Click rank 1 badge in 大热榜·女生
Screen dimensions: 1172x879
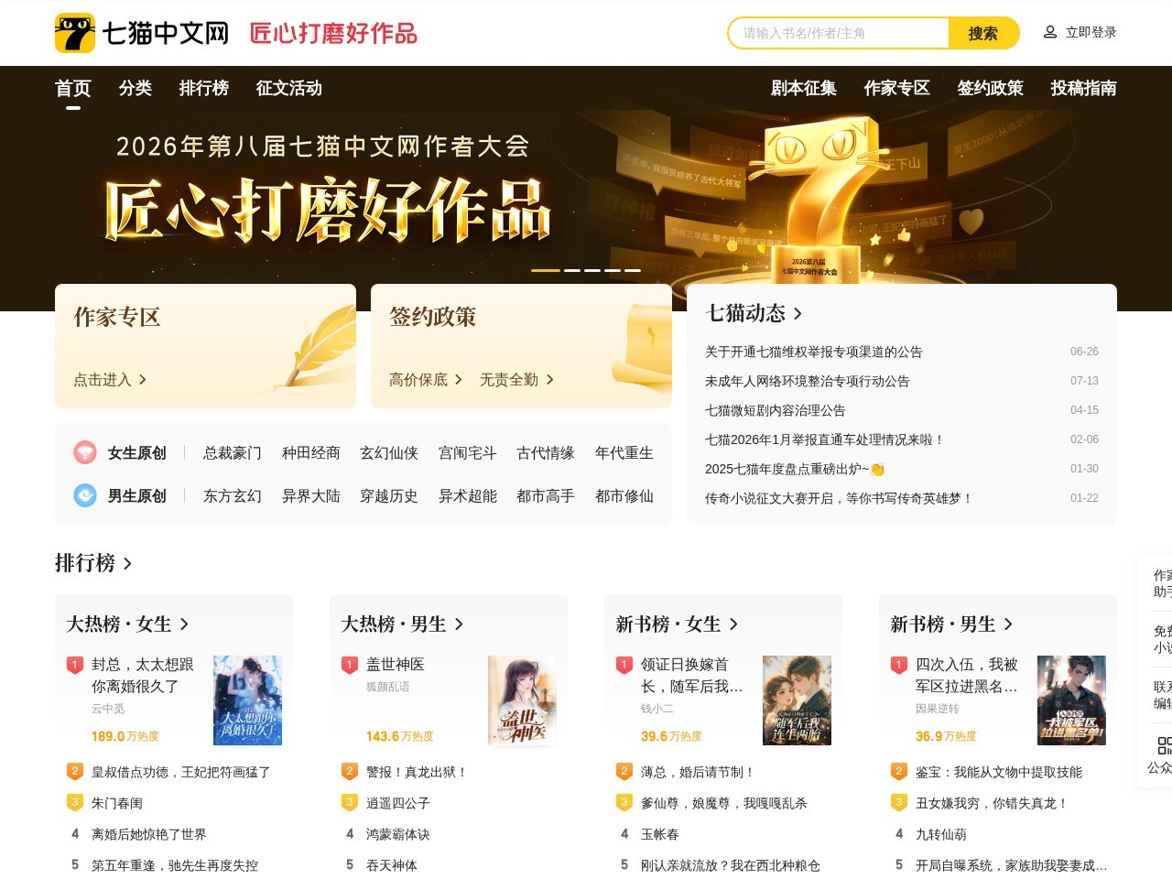click(x=75, y=665)
